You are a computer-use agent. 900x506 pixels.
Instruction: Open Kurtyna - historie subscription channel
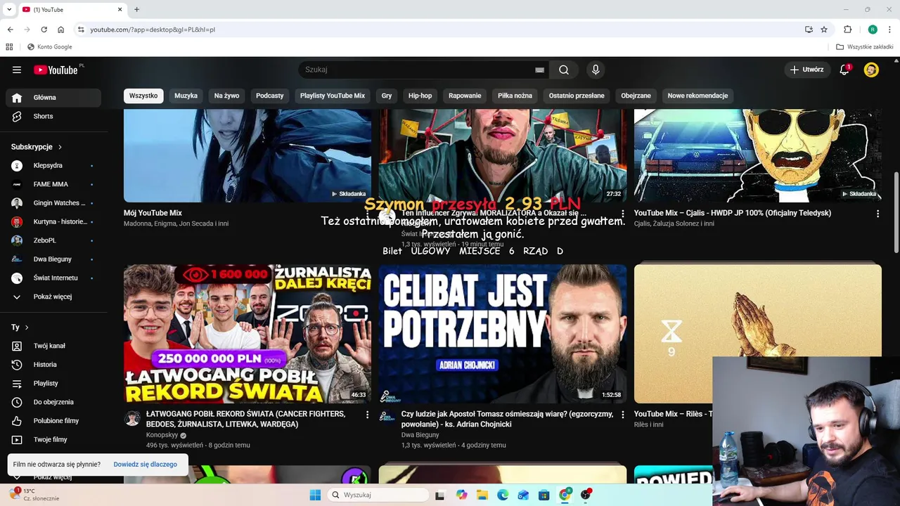[x=53, y=221]
